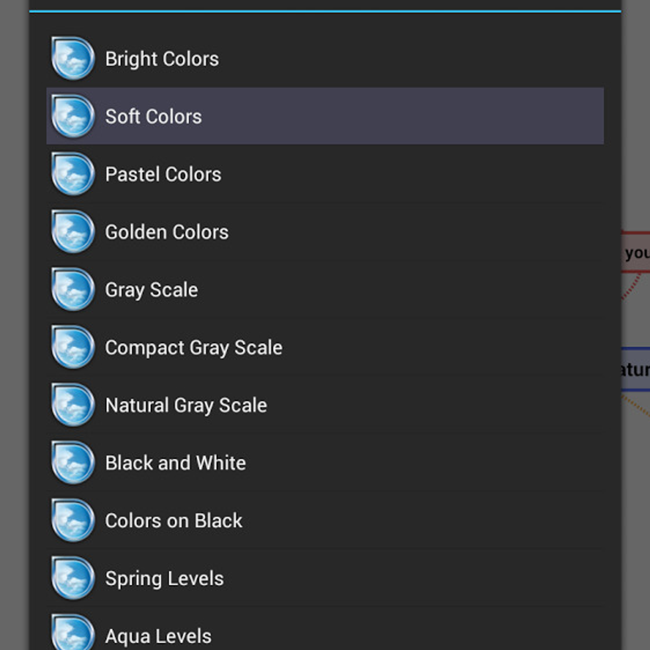Click the icon next to Spring Levels
Viewport: 650px width, 650px height.
[x=73, y=578]
